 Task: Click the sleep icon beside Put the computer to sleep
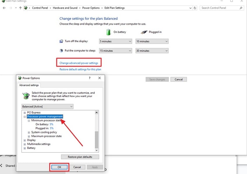tap(61, 51)
